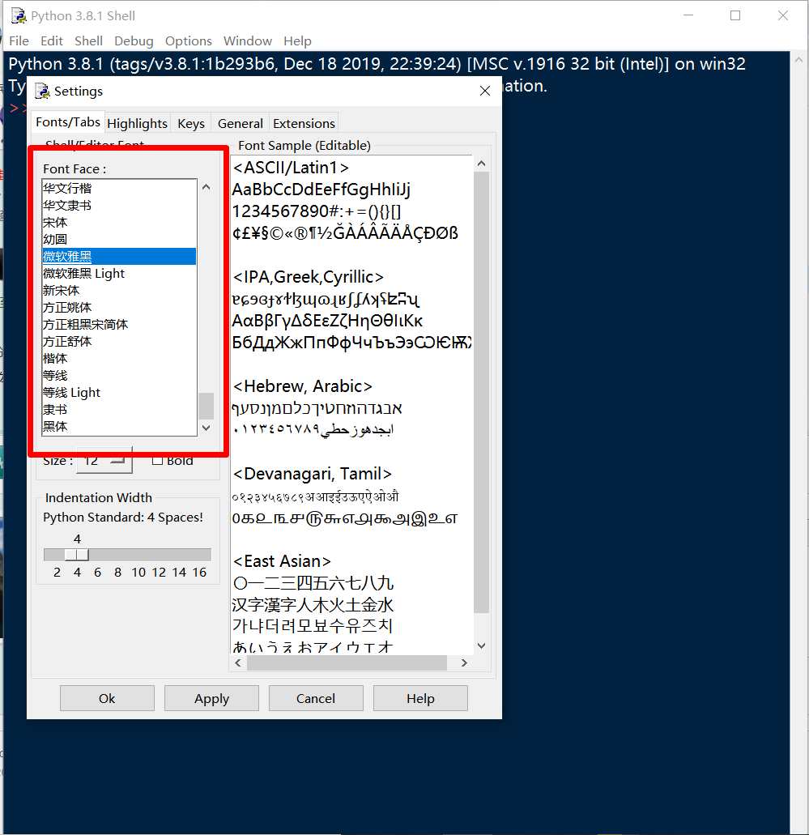Toggle the Bold checkbox
This screenshot has height=835, width=809.
[158, 461]
